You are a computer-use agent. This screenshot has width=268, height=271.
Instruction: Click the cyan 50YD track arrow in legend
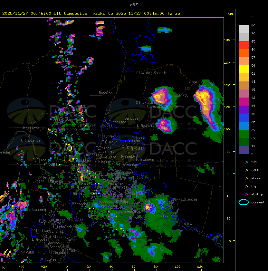pos(244,162)
